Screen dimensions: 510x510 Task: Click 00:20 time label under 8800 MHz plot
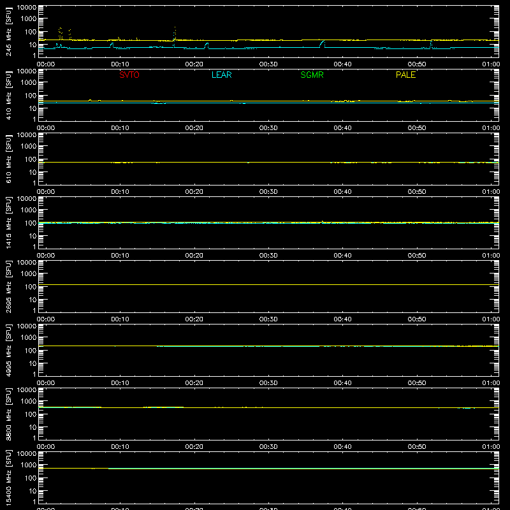(x=194, y=447)
